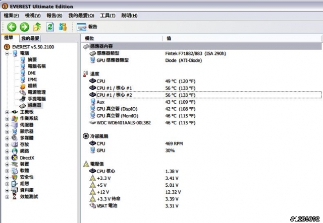This screenshot has height=223, width=323.
Task: Expand the 多媒體 tree node
Action: (x=7, y=138)
